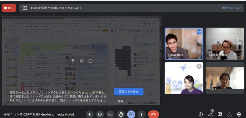Select yuudai iwai's video tile
The image size is (246, 118).
point(225,44)
